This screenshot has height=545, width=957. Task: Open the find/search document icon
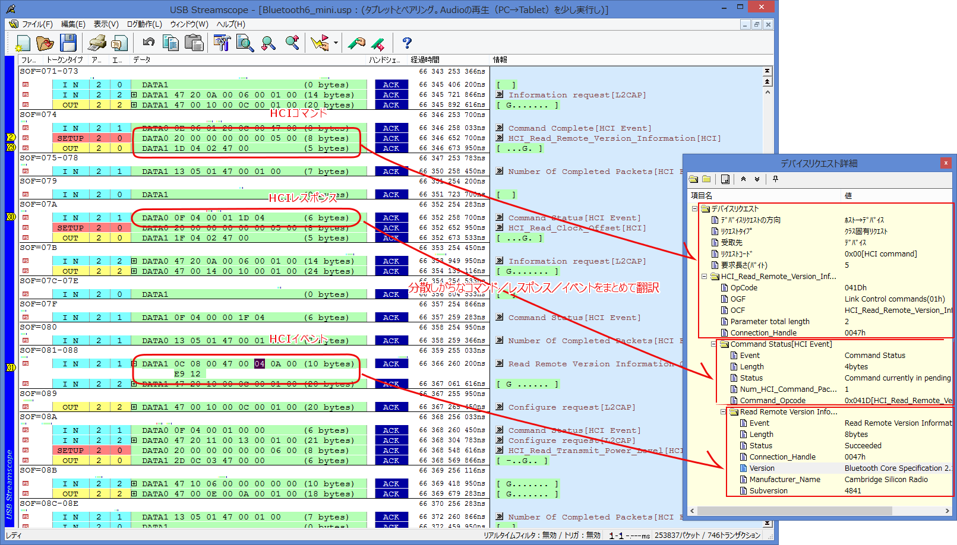(245, 43)
